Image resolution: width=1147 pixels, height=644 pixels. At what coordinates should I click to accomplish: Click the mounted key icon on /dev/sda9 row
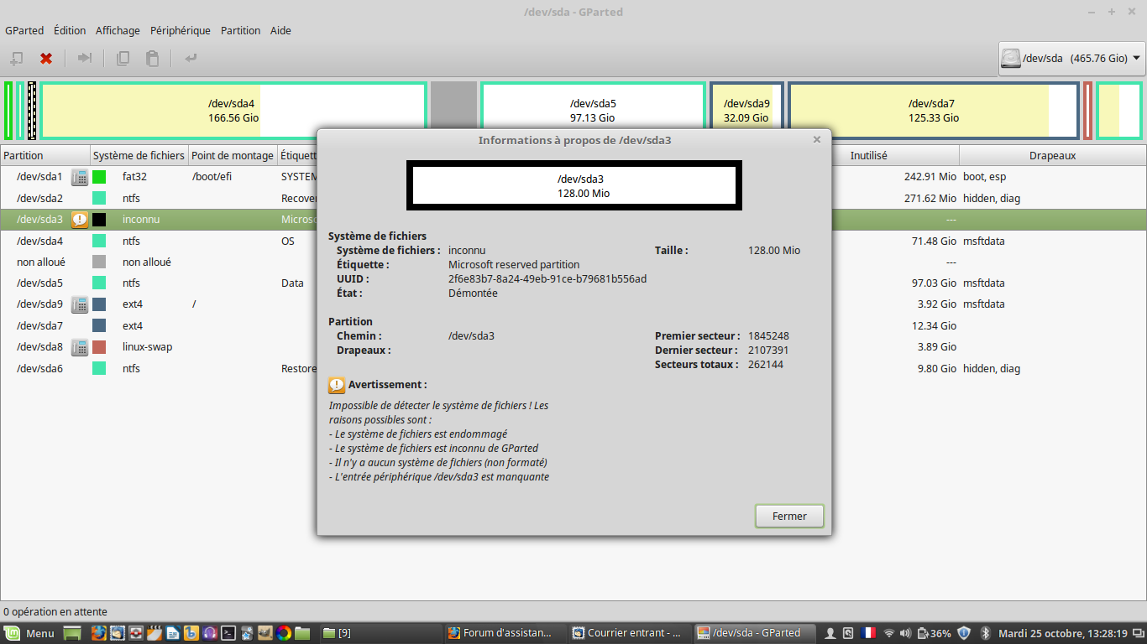(80, 304)
